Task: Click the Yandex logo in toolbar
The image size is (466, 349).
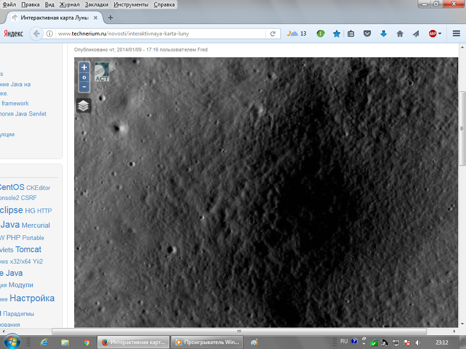Action: [13, 34]
